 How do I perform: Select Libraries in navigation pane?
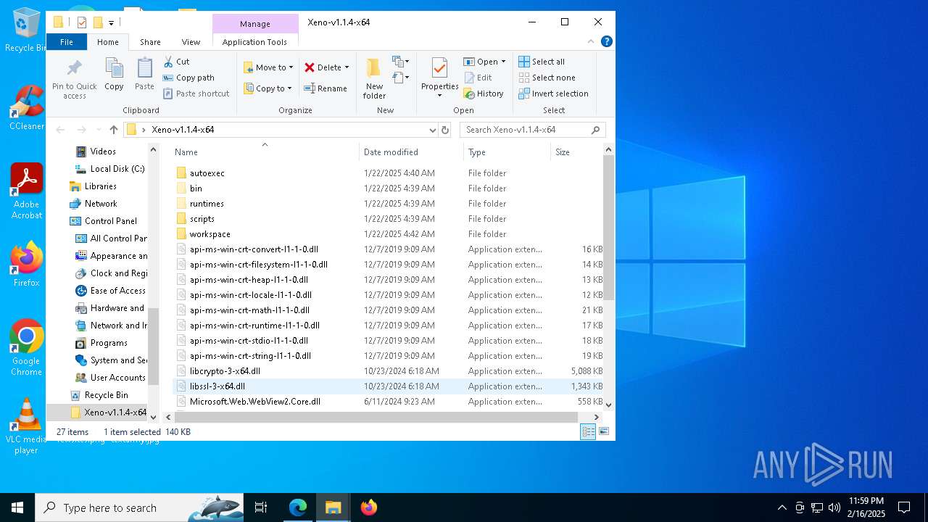[100, 186]
